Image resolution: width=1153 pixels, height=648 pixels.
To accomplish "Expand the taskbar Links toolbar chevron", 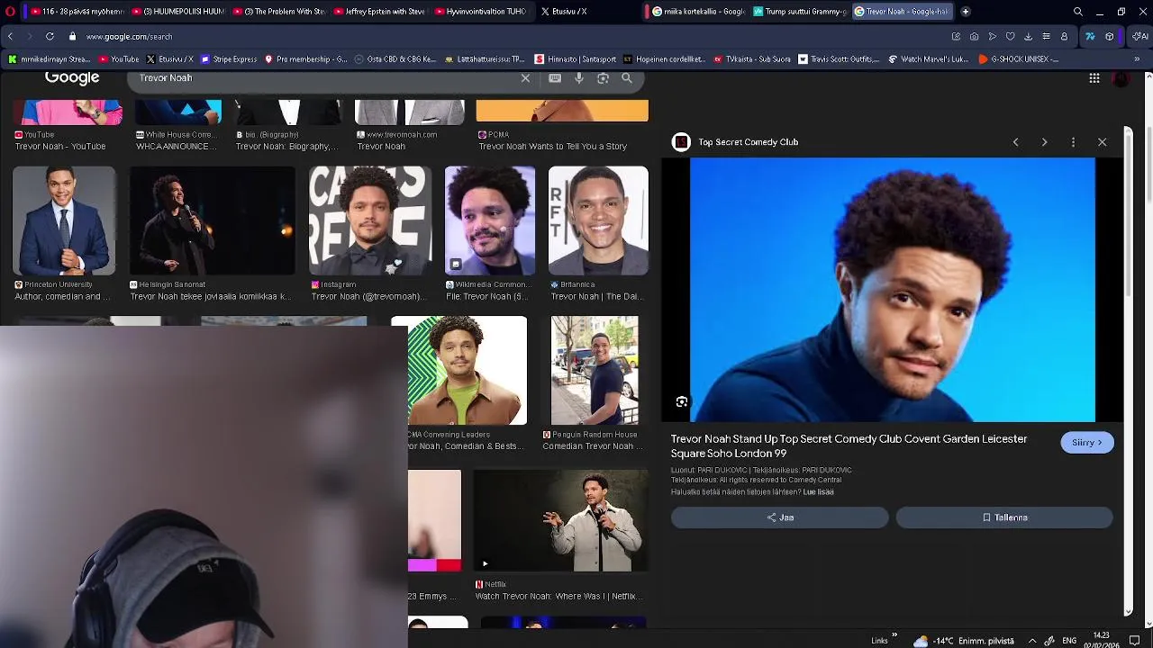I will tap(894, 635).
